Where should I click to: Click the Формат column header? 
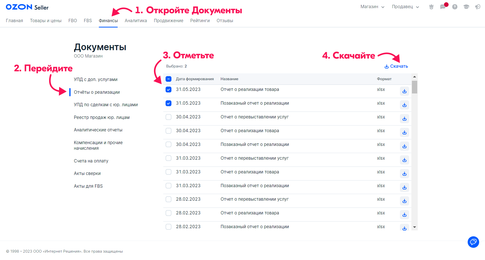point(384,79)
